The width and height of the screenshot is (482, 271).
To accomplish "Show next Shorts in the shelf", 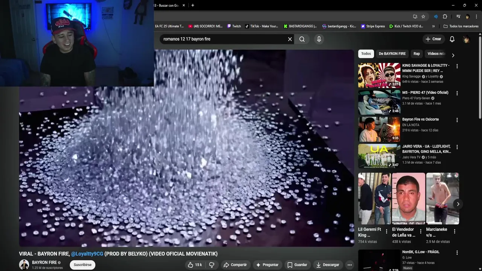I will click(x=458, y=204).
